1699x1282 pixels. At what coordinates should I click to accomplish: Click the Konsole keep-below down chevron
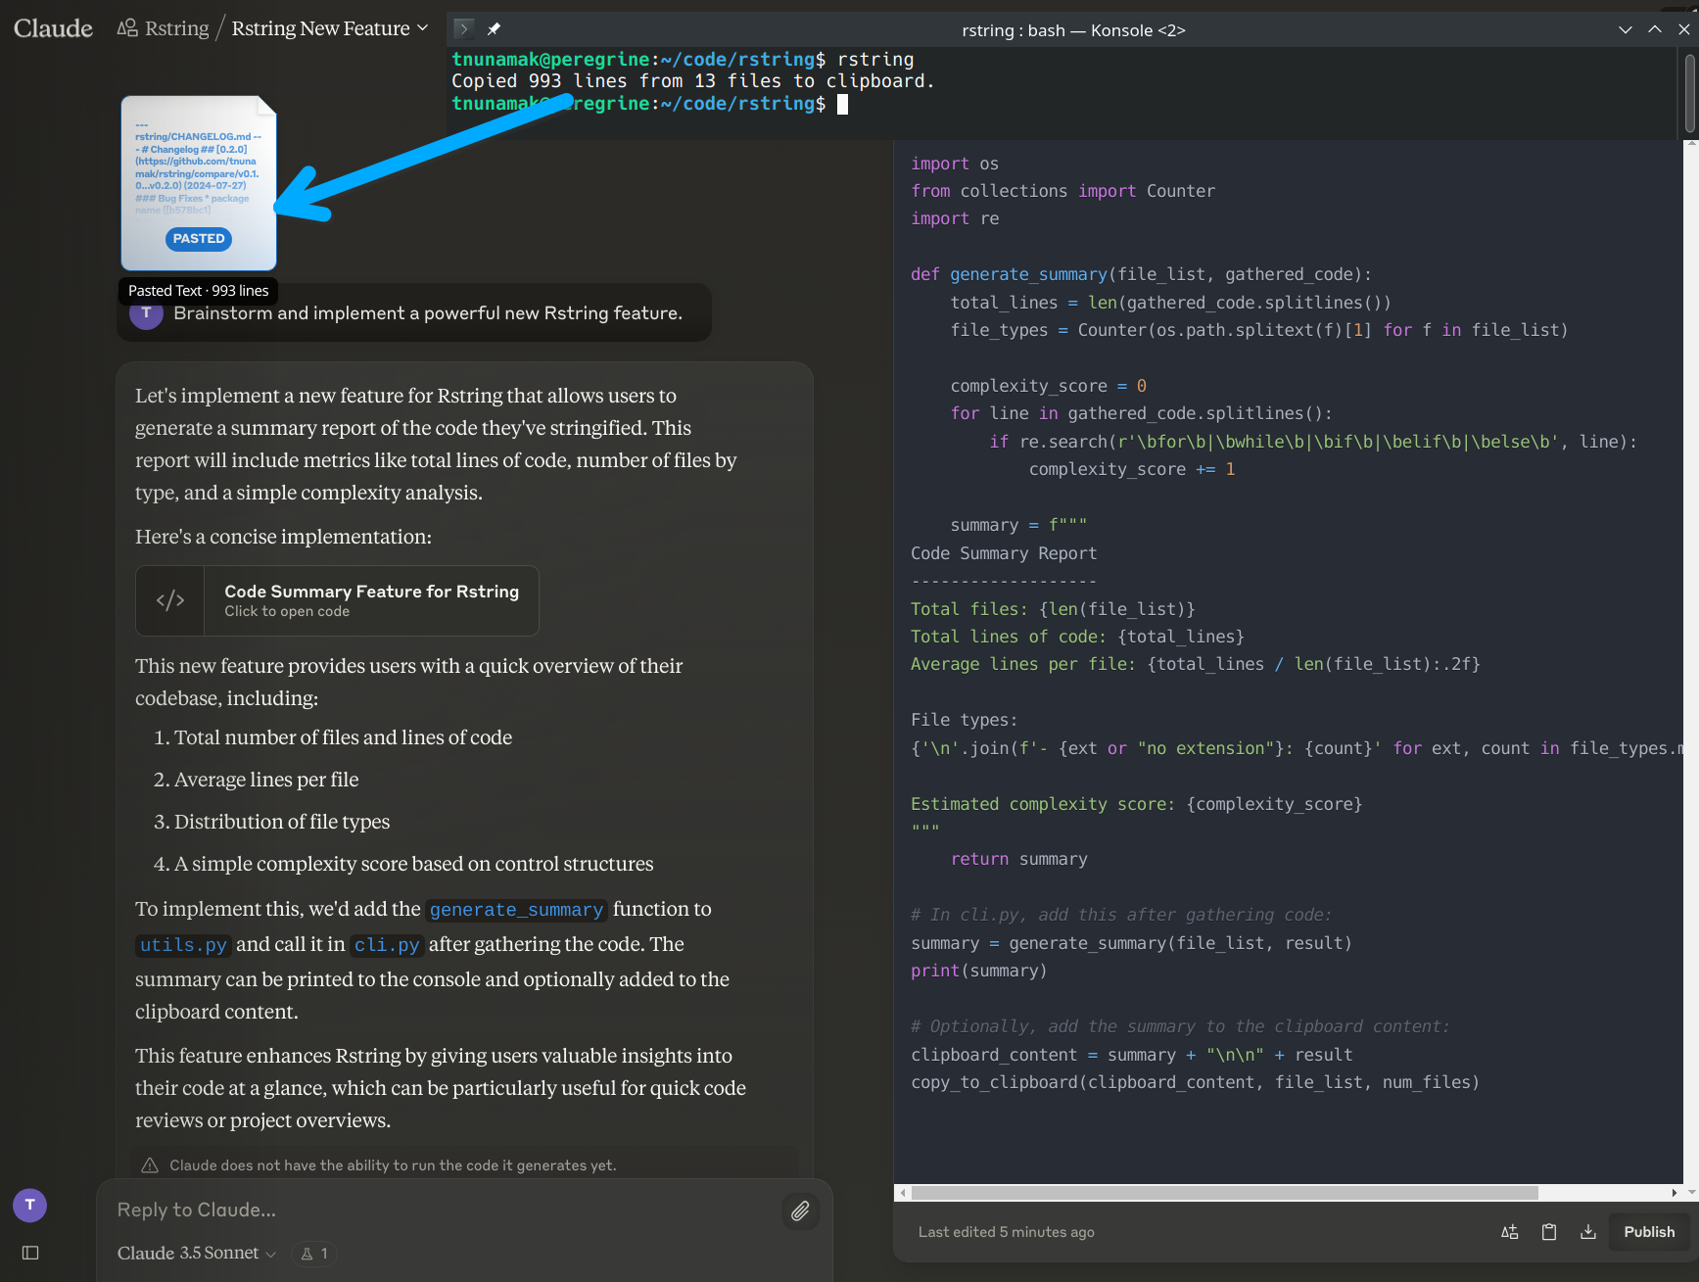click(1626, 29)
